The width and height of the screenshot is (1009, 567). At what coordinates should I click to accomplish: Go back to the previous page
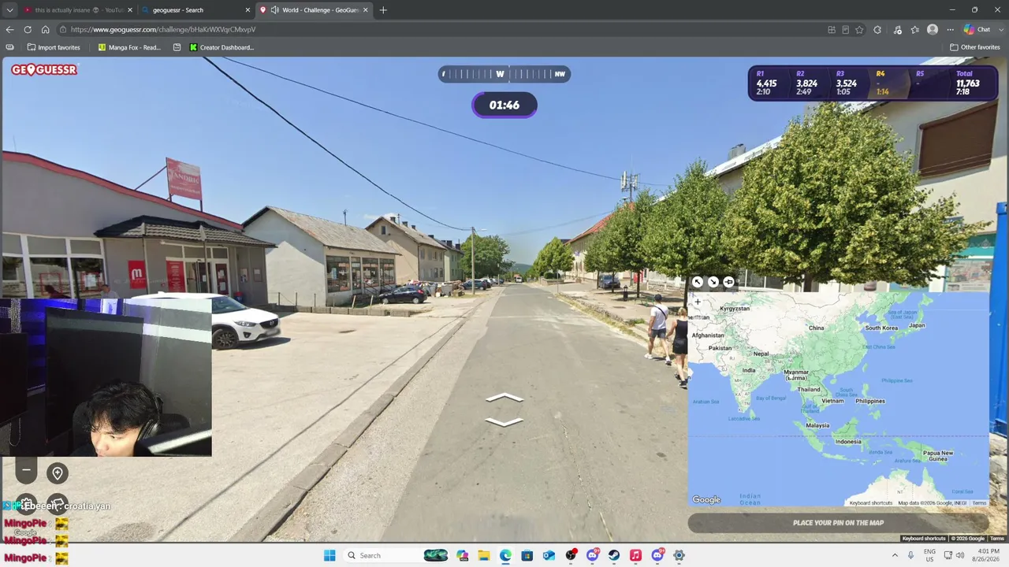point(9,30)
